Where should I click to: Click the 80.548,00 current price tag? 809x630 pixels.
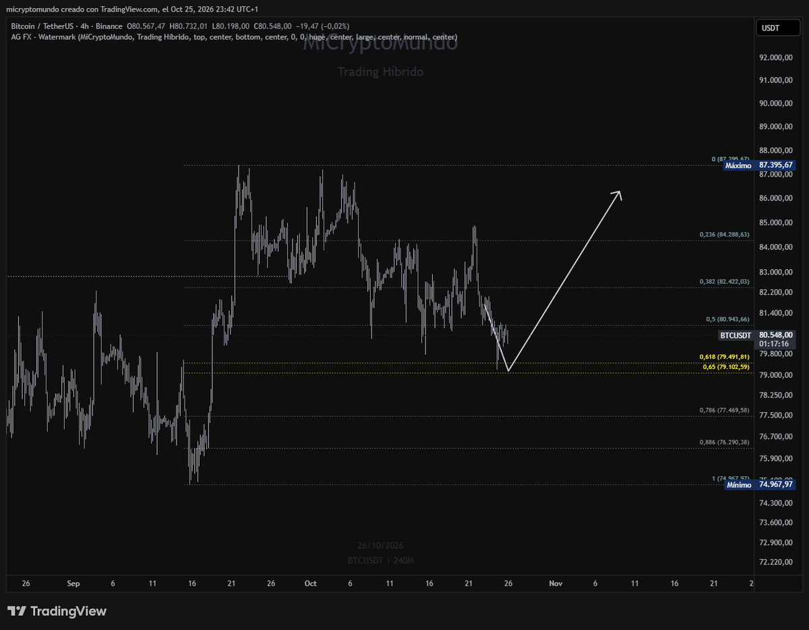tap(775, 335)
